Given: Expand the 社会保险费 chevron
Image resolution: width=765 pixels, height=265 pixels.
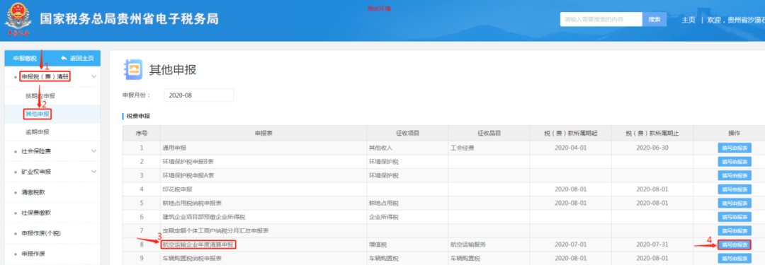Looking at the screenshot, I should pyautogui.click(x=93, y=151).
